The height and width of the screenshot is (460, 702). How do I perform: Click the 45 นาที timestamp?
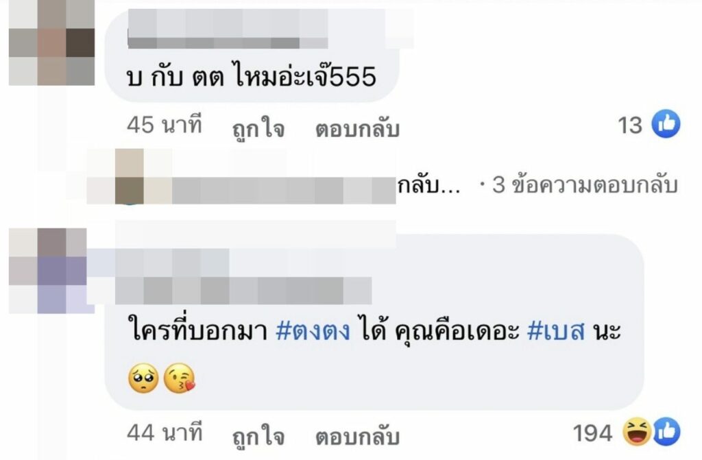[165, 125]
